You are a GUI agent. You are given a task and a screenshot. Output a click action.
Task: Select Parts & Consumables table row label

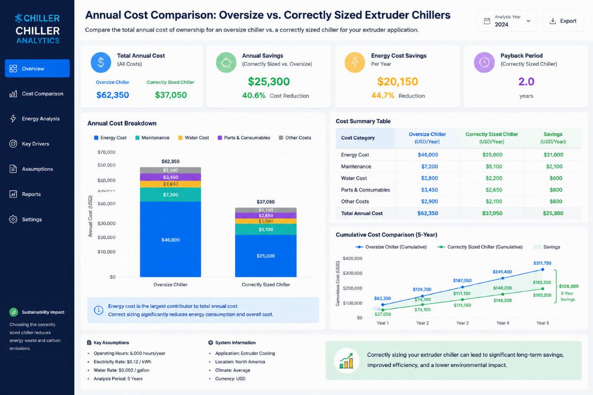(365, 190)
